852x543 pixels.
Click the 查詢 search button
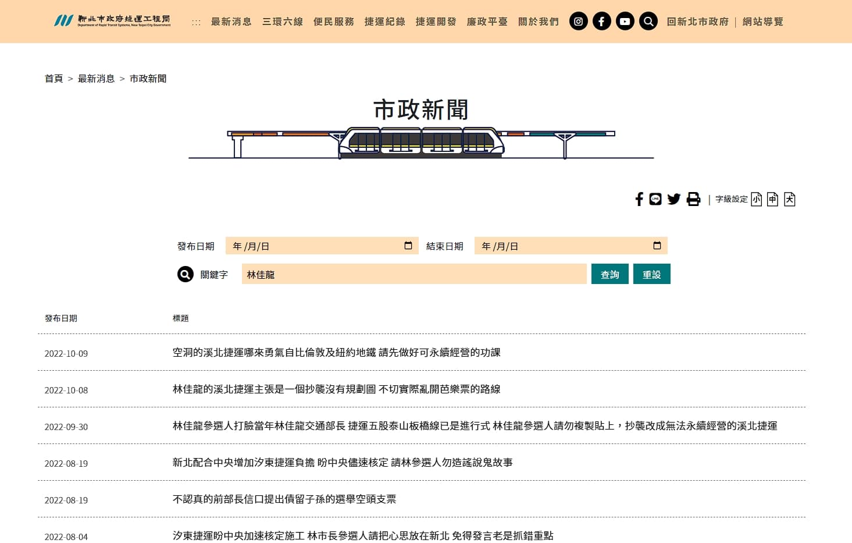[x=610, y=274]
